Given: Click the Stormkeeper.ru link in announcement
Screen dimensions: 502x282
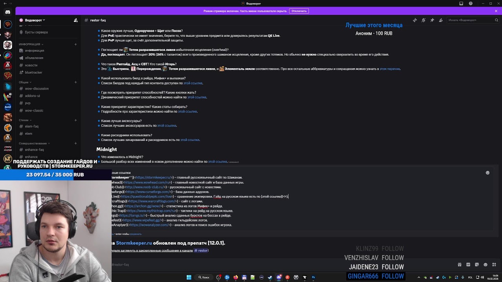Looking at the screenshot, I should tap(134, 243).
